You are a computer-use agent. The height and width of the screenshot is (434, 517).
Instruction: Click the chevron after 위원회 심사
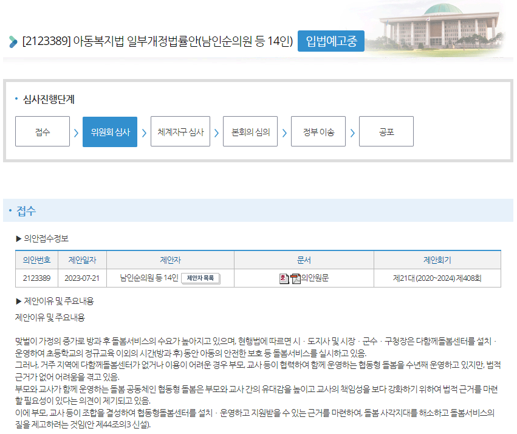pyautogui.click(x=144, y=133)
